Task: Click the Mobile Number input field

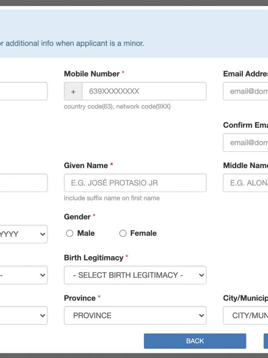Action: 144,91
